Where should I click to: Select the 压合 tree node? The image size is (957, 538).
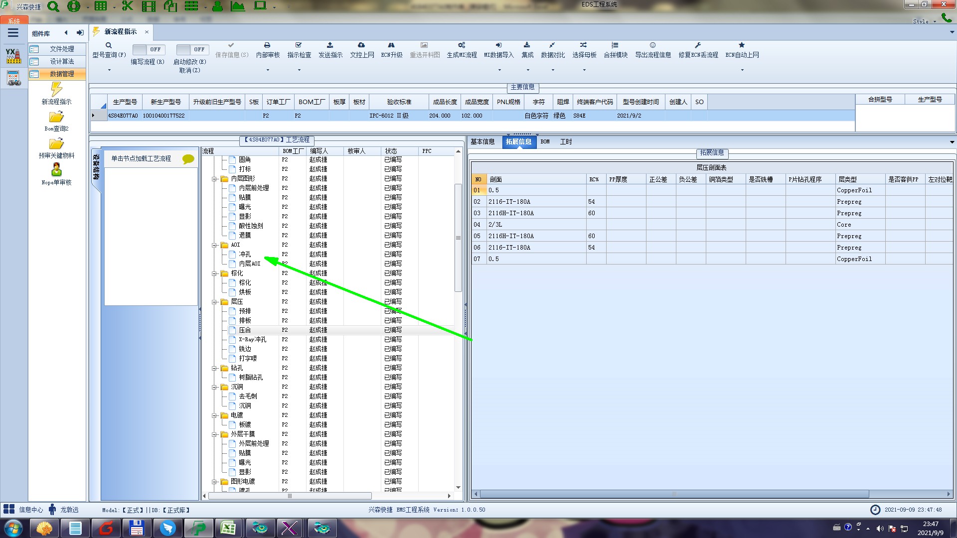(245, 330)
